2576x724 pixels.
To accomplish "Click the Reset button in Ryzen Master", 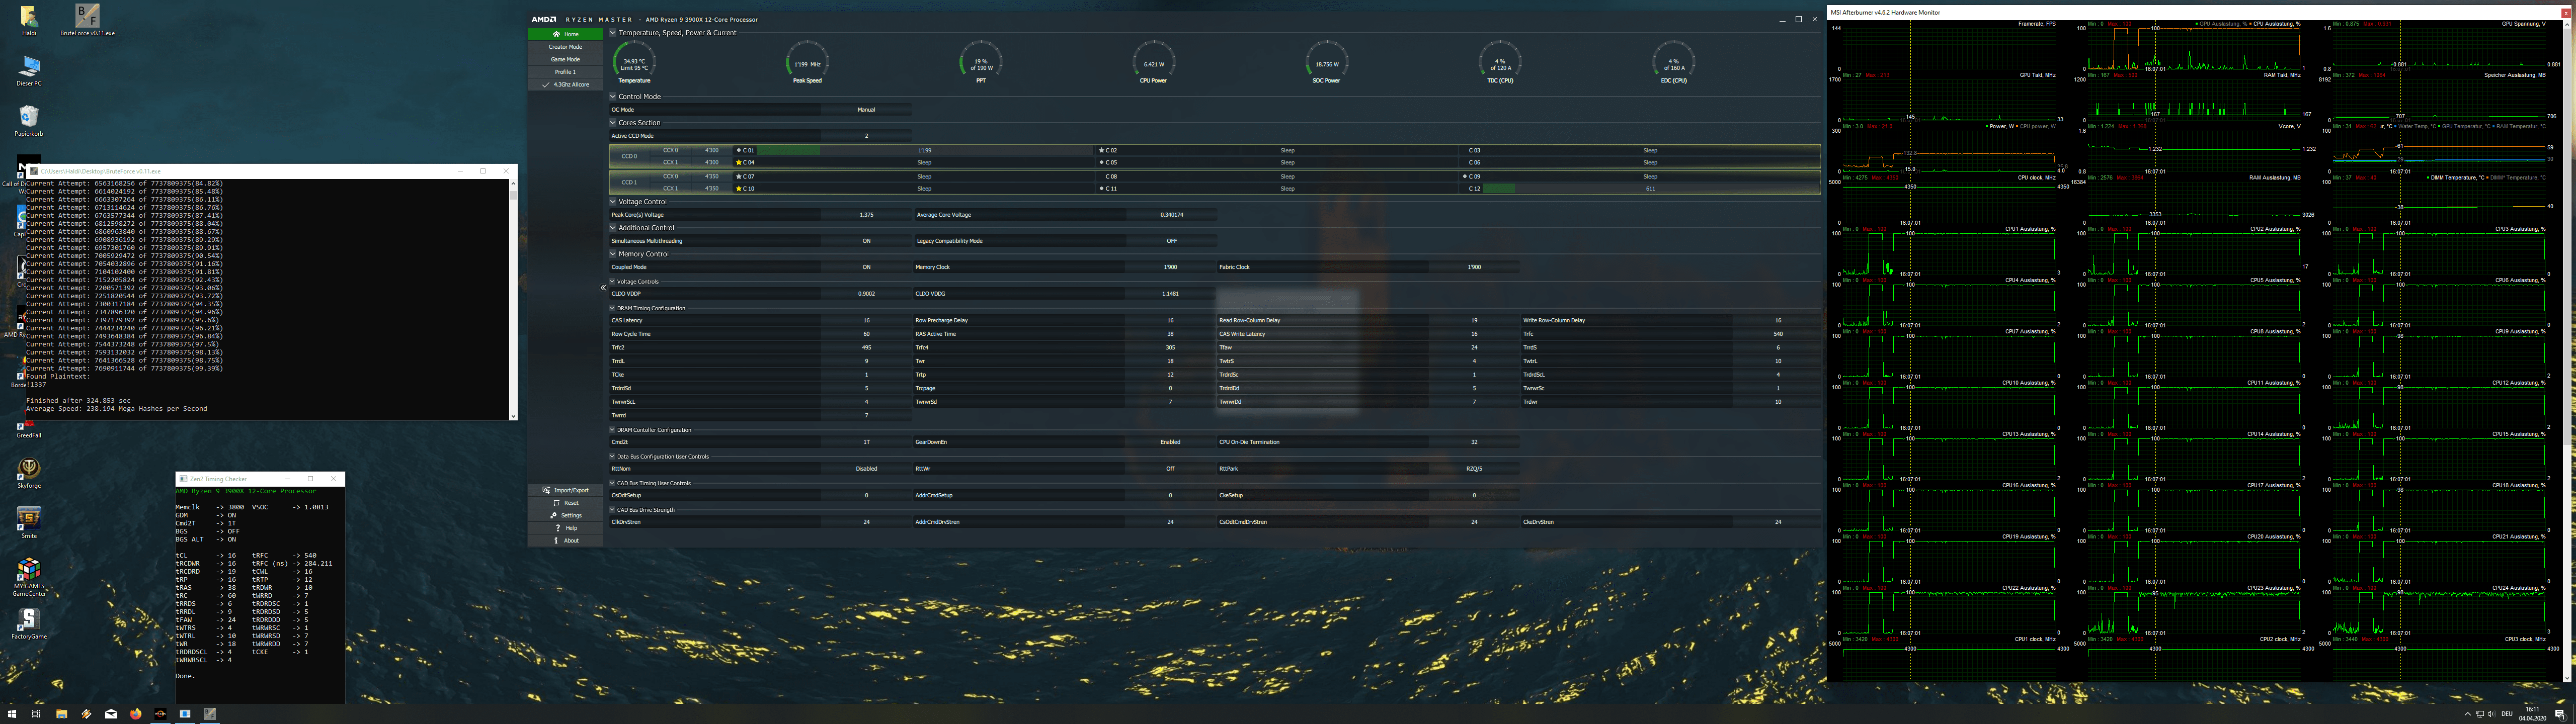I will (x=566, y=503).
